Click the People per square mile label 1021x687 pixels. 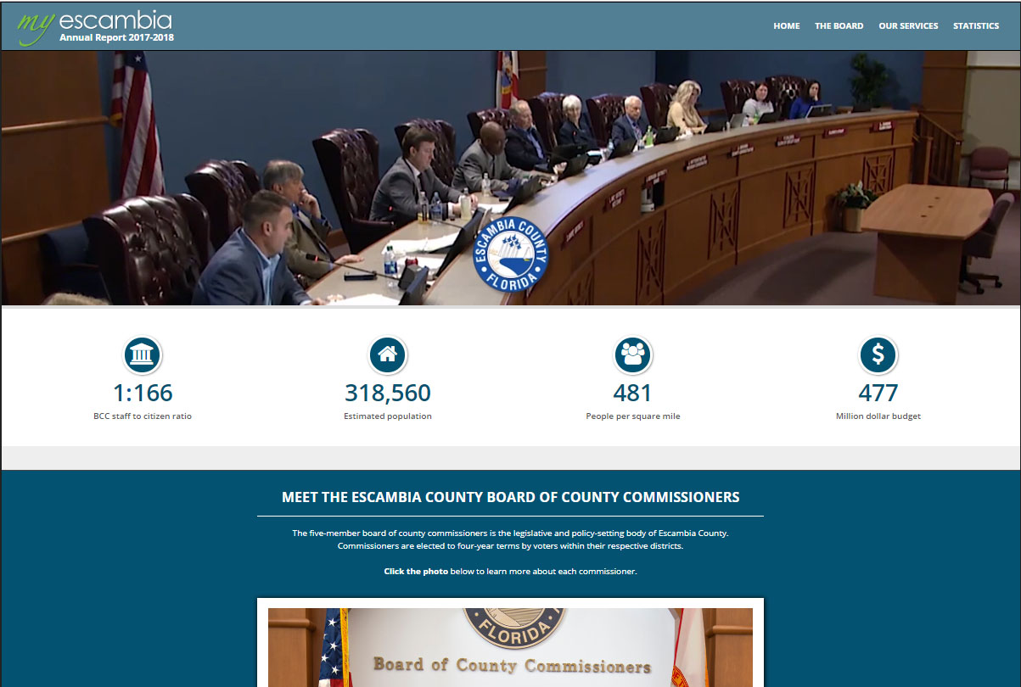click(632, 416)
